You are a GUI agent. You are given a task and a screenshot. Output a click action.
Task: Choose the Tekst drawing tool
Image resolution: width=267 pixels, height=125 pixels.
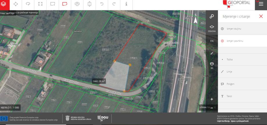(243, 96)
